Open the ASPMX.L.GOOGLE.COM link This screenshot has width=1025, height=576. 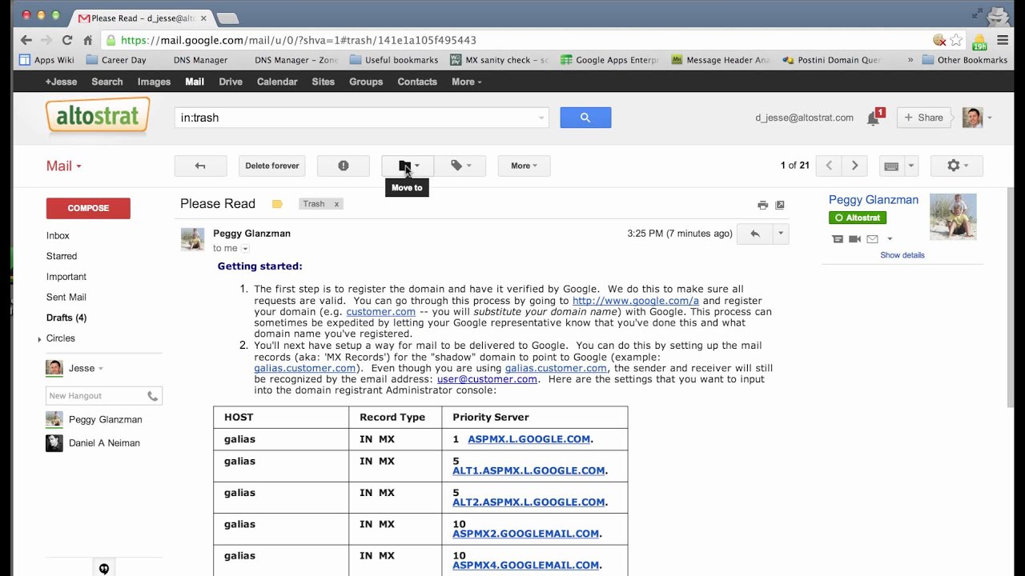tap(529, 439)
